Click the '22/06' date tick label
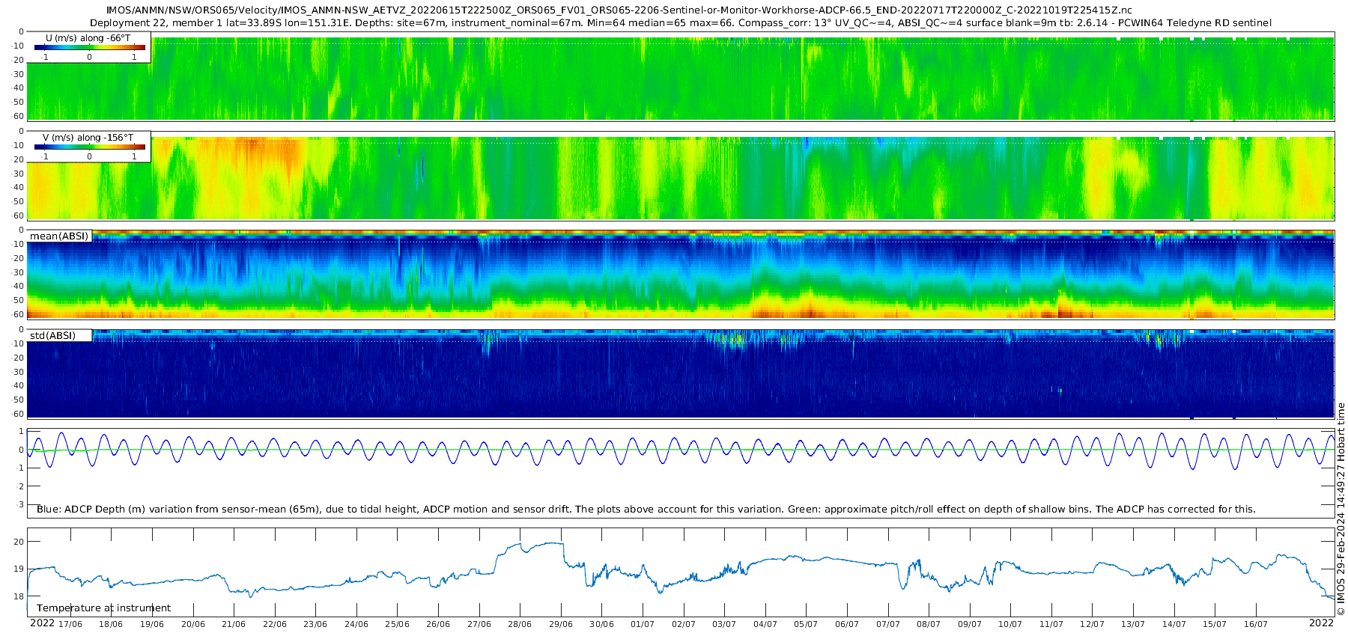 tap(275, 624)
